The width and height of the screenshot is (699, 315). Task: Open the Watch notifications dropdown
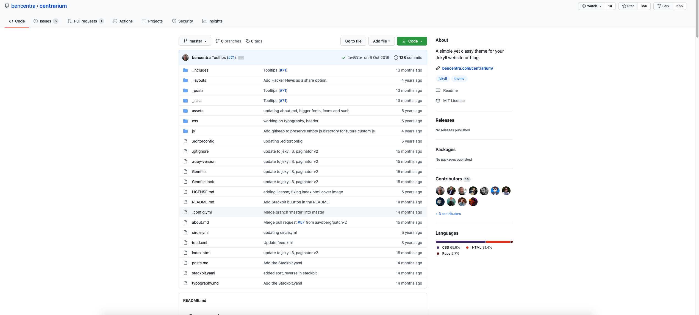[x=592, y=6]
